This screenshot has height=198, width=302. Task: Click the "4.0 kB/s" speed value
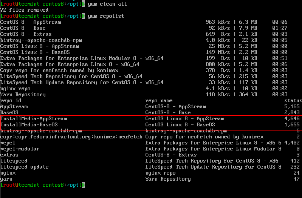click(x=218, y=40)
